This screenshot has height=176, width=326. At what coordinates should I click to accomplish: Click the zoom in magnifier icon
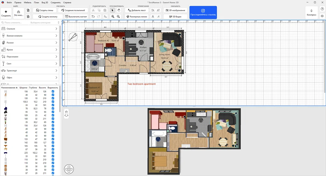tap(113, 16)
